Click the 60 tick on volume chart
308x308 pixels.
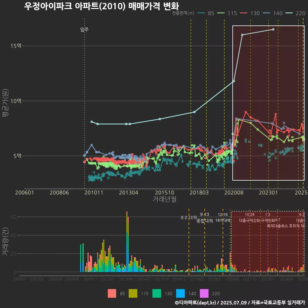pyautogui.click(x=13, y=217)
